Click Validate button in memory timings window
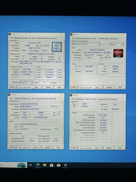Image resolution: width=136 pixels, height=182 pixels. [x=109, y=148]
